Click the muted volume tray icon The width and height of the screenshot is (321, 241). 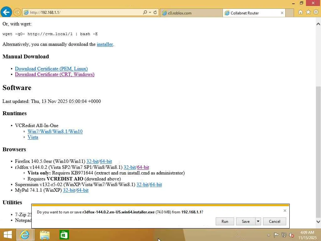[x=292, y=235]
